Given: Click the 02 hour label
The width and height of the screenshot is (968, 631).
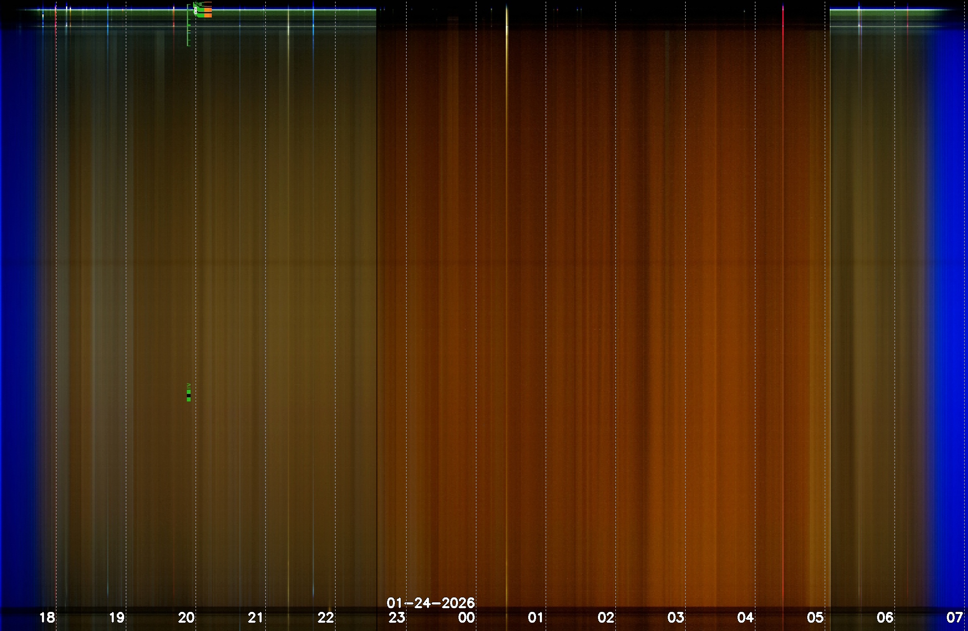Looking at the screenshot, I should coord(606,618).
